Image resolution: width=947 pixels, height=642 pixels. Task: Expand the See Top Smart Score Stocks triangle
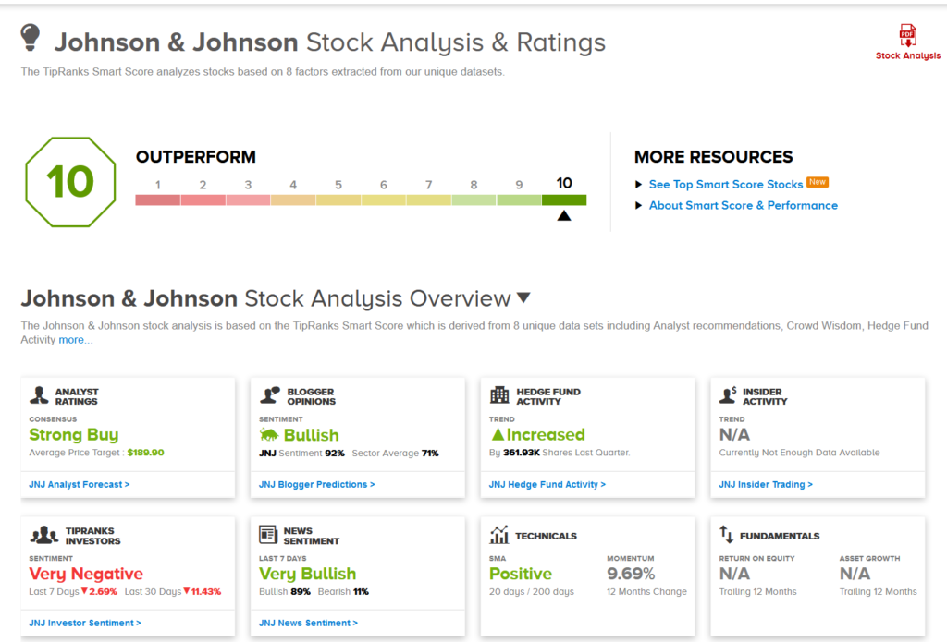639,185
